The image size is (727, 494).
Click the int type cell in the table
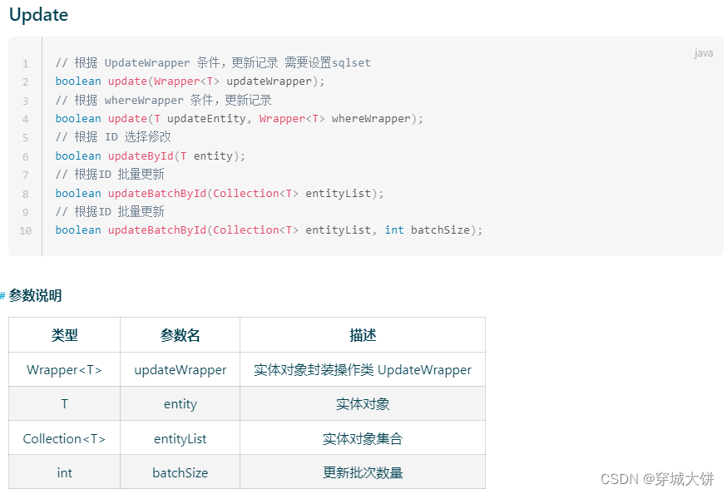(x=64, y=472)
